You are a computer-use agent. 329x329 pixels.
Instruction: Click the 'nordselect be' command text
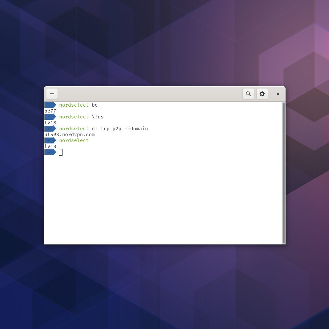pyautogui.click(x=78, y=105)
